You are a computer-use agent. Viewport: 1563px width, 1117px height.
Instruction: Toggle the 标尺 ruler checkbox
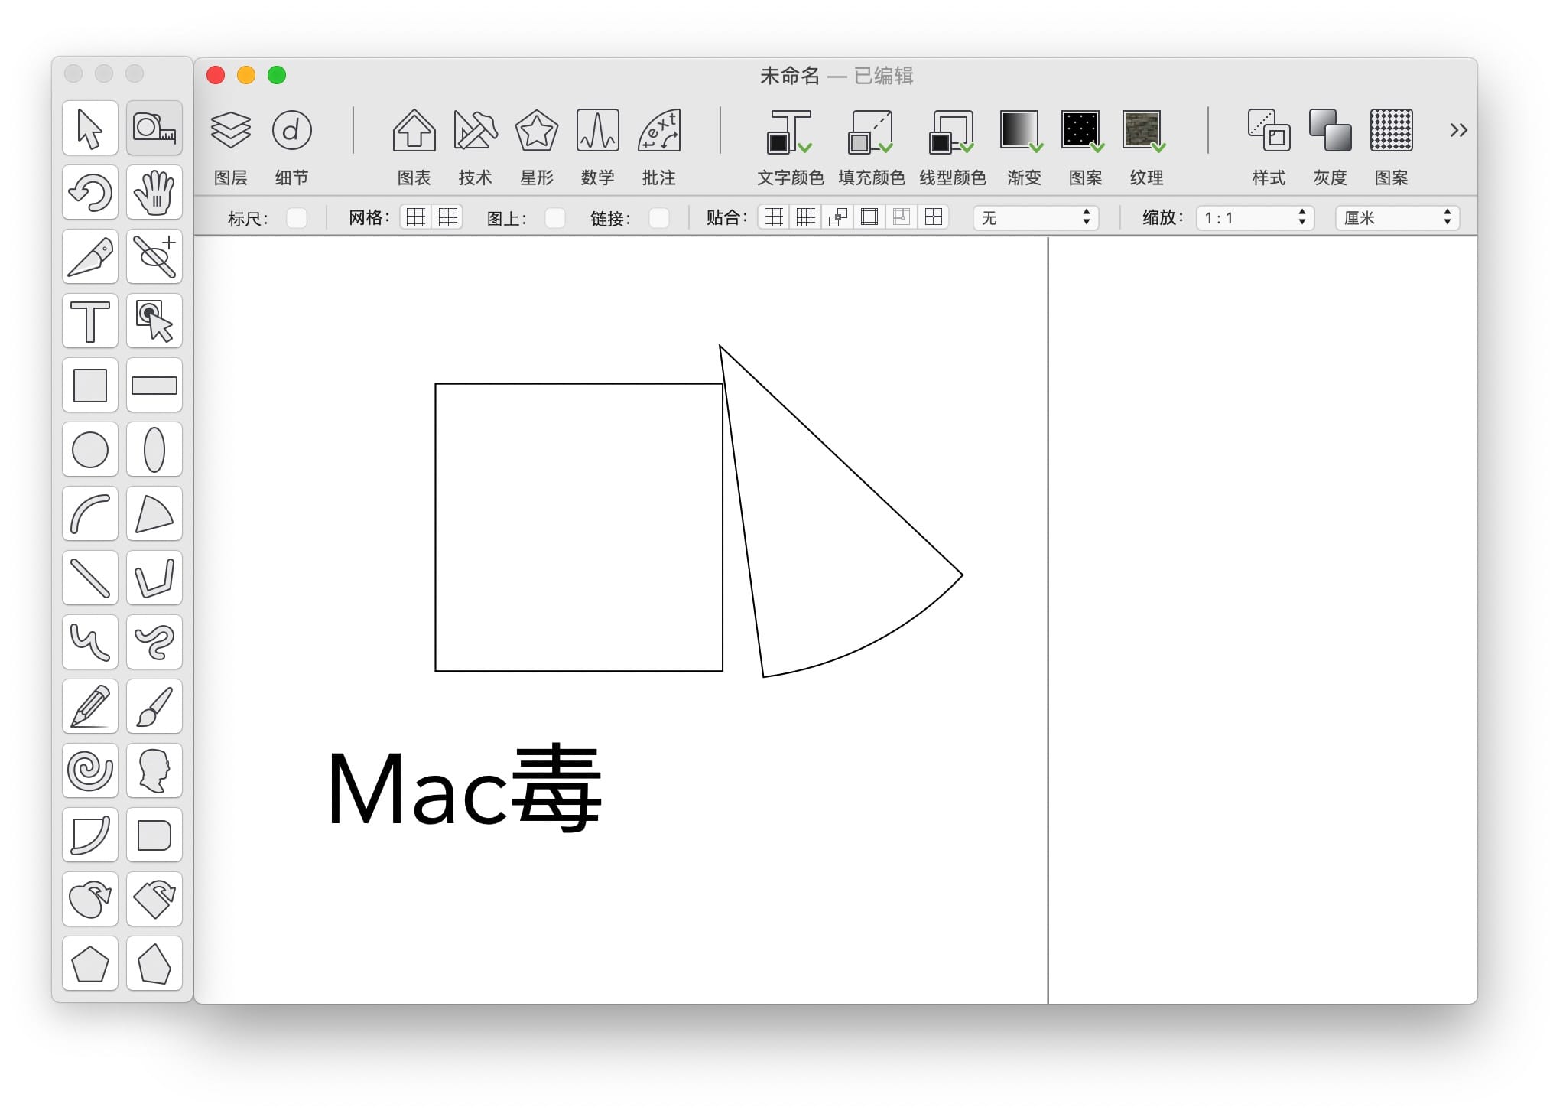point(296,219)
